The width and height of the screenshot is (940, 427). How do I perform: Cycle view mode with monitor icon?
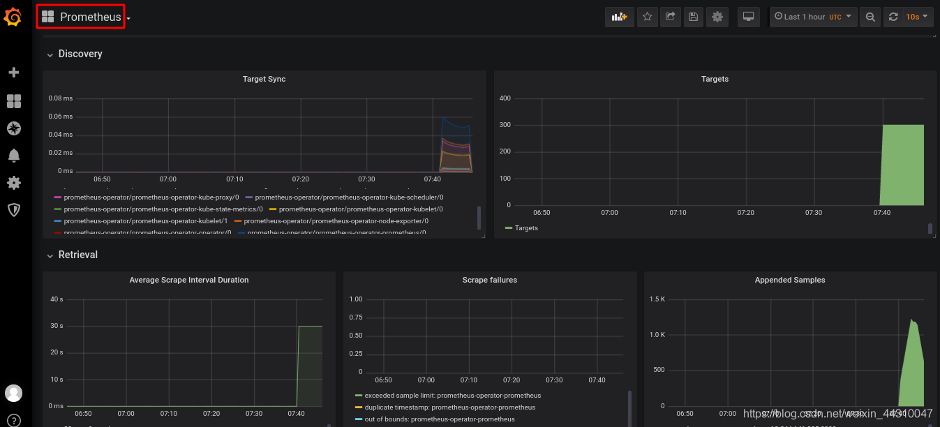click(749, 17)
